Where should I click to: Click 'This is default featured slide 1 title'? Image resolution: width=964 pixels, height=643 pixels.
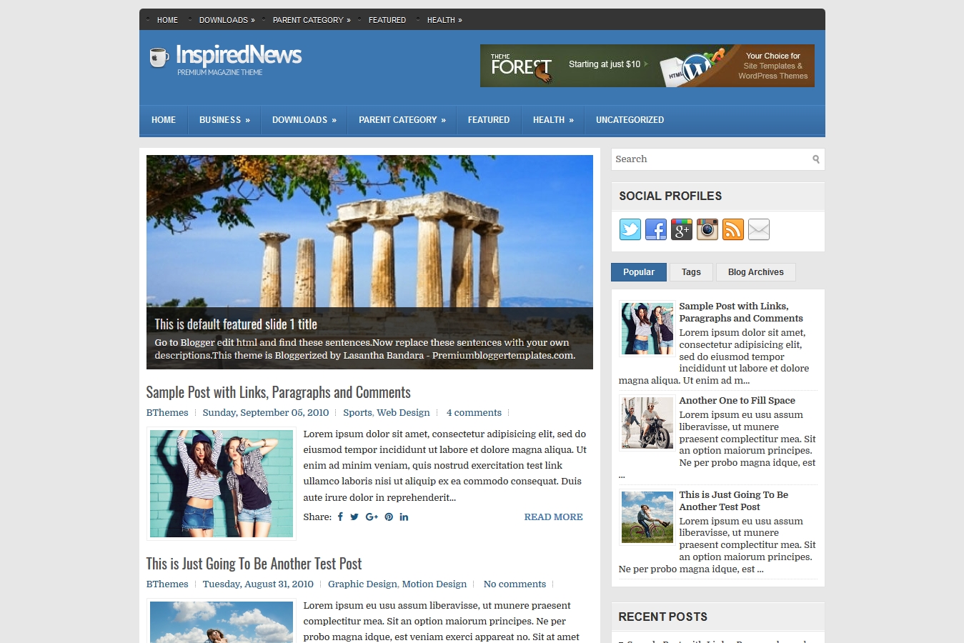(x=236, y=324)
